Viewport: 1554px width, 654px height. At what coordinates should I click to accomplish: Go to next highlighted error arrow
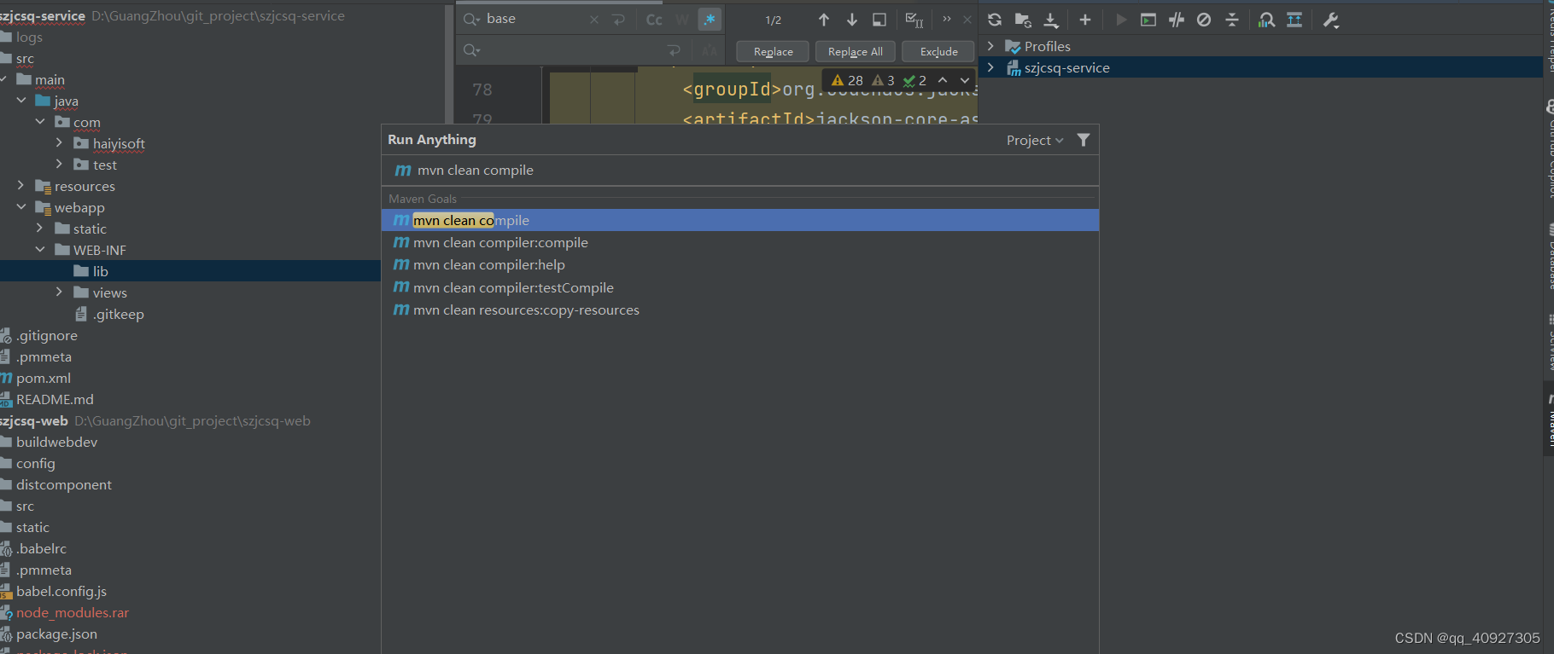[x=965, y=80]
